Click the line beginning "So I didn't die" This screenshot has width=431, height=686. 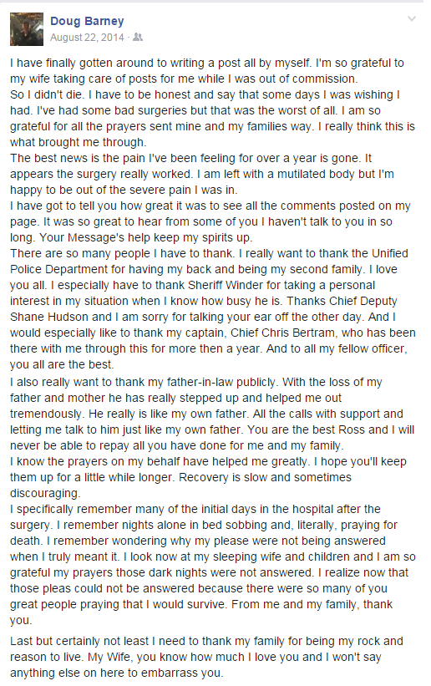click(205, 95)
